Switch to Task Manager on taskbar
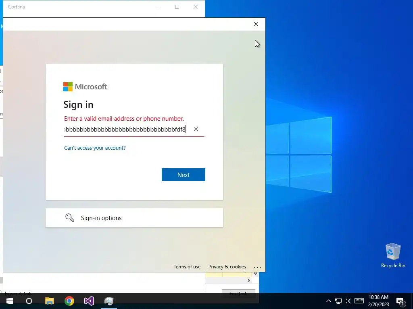Viewport: 413px width, 309px height. click(x=109, y=301)
